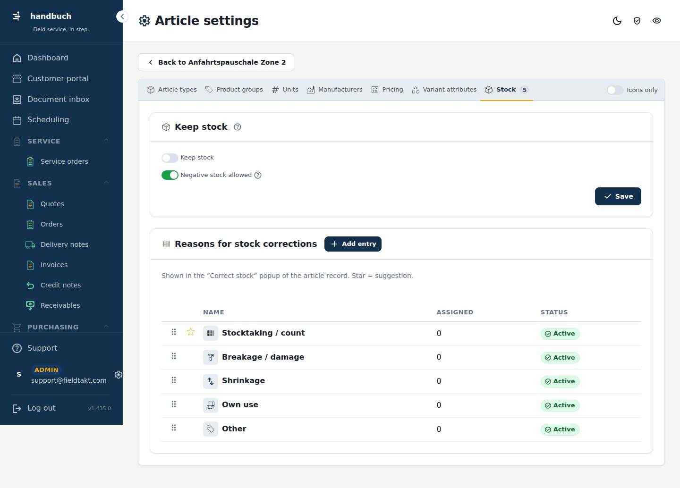Turn on the Icons only toggle
Image resolution: width=680 pixels, height=488 pixels.
615,90
